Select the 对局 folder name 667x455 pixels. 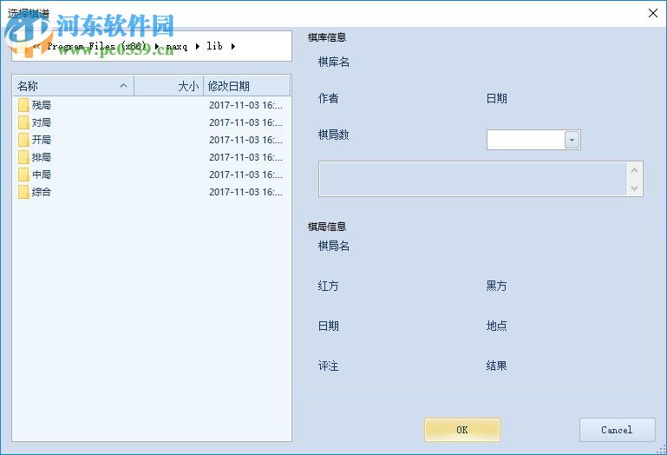pyautogui.click(x=42, y=122)
